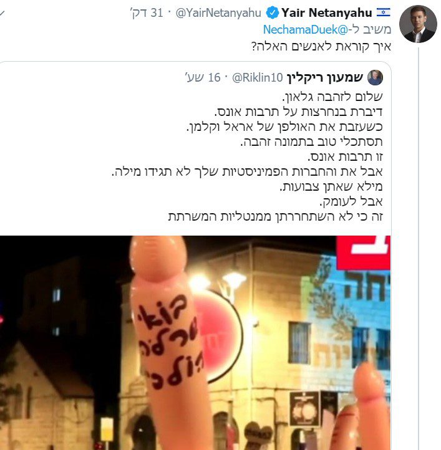Open the @Riklin10 handle
Image resolution: width=441 pixels, height=450 pixels.
click(258, 77)
